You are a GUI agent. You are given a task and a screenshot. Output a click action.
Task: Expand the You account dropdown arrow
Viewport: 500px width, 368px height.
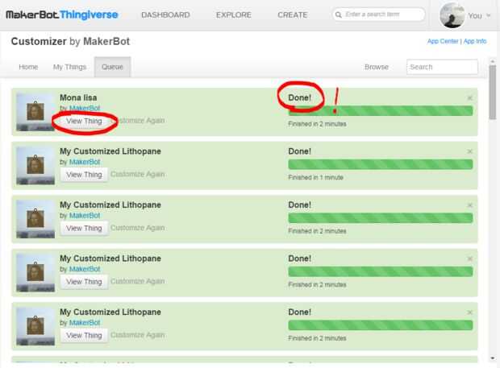[x=488, y=15]
